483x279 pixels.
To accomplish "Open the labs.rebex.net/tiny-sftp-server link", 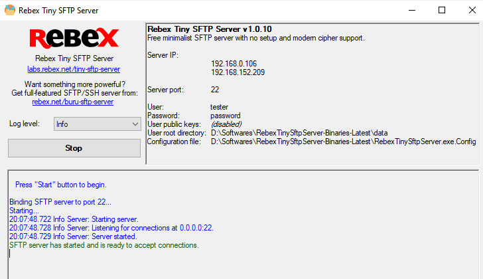I will coord(74,69).
